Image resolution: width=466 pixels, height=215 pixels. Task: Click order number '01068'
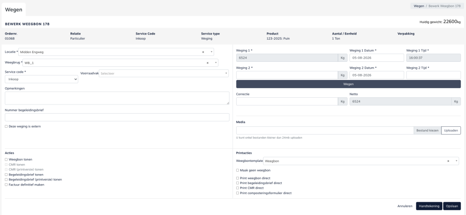(10, 39)
